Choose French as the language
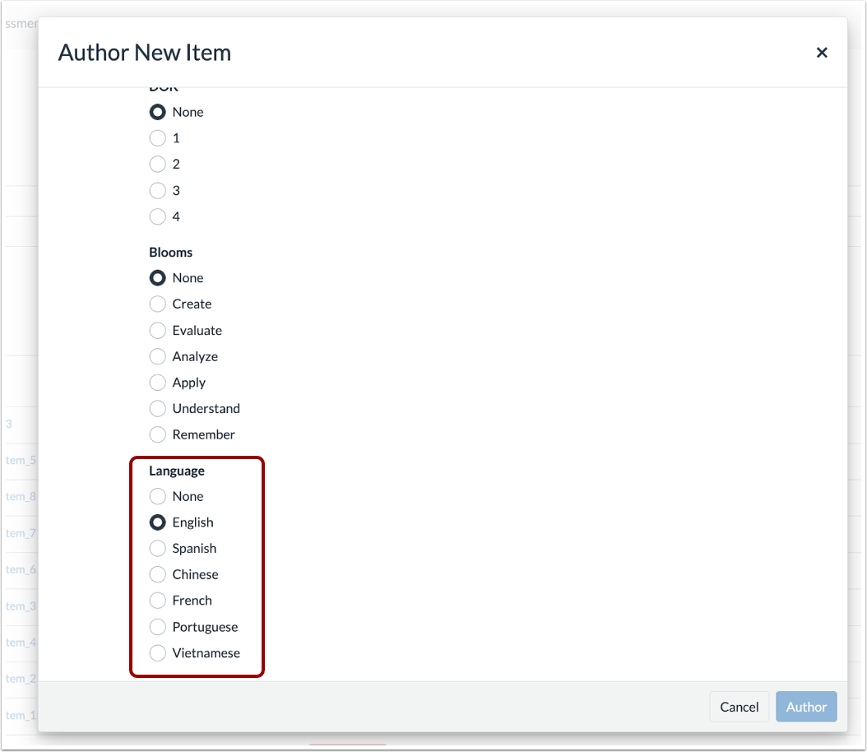 [157, 601]
